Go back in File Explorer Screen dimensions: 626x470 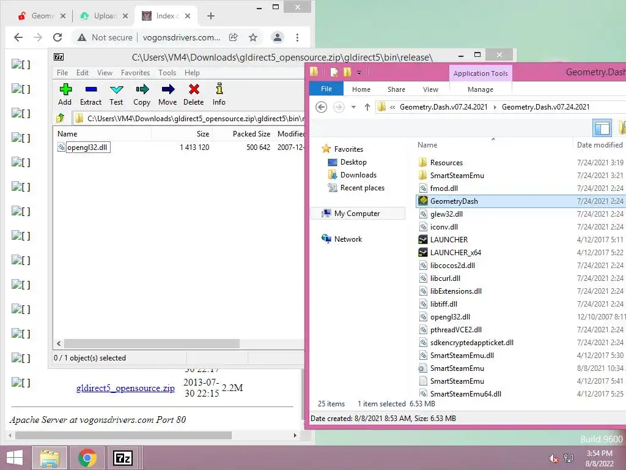(x=322, y=107)
